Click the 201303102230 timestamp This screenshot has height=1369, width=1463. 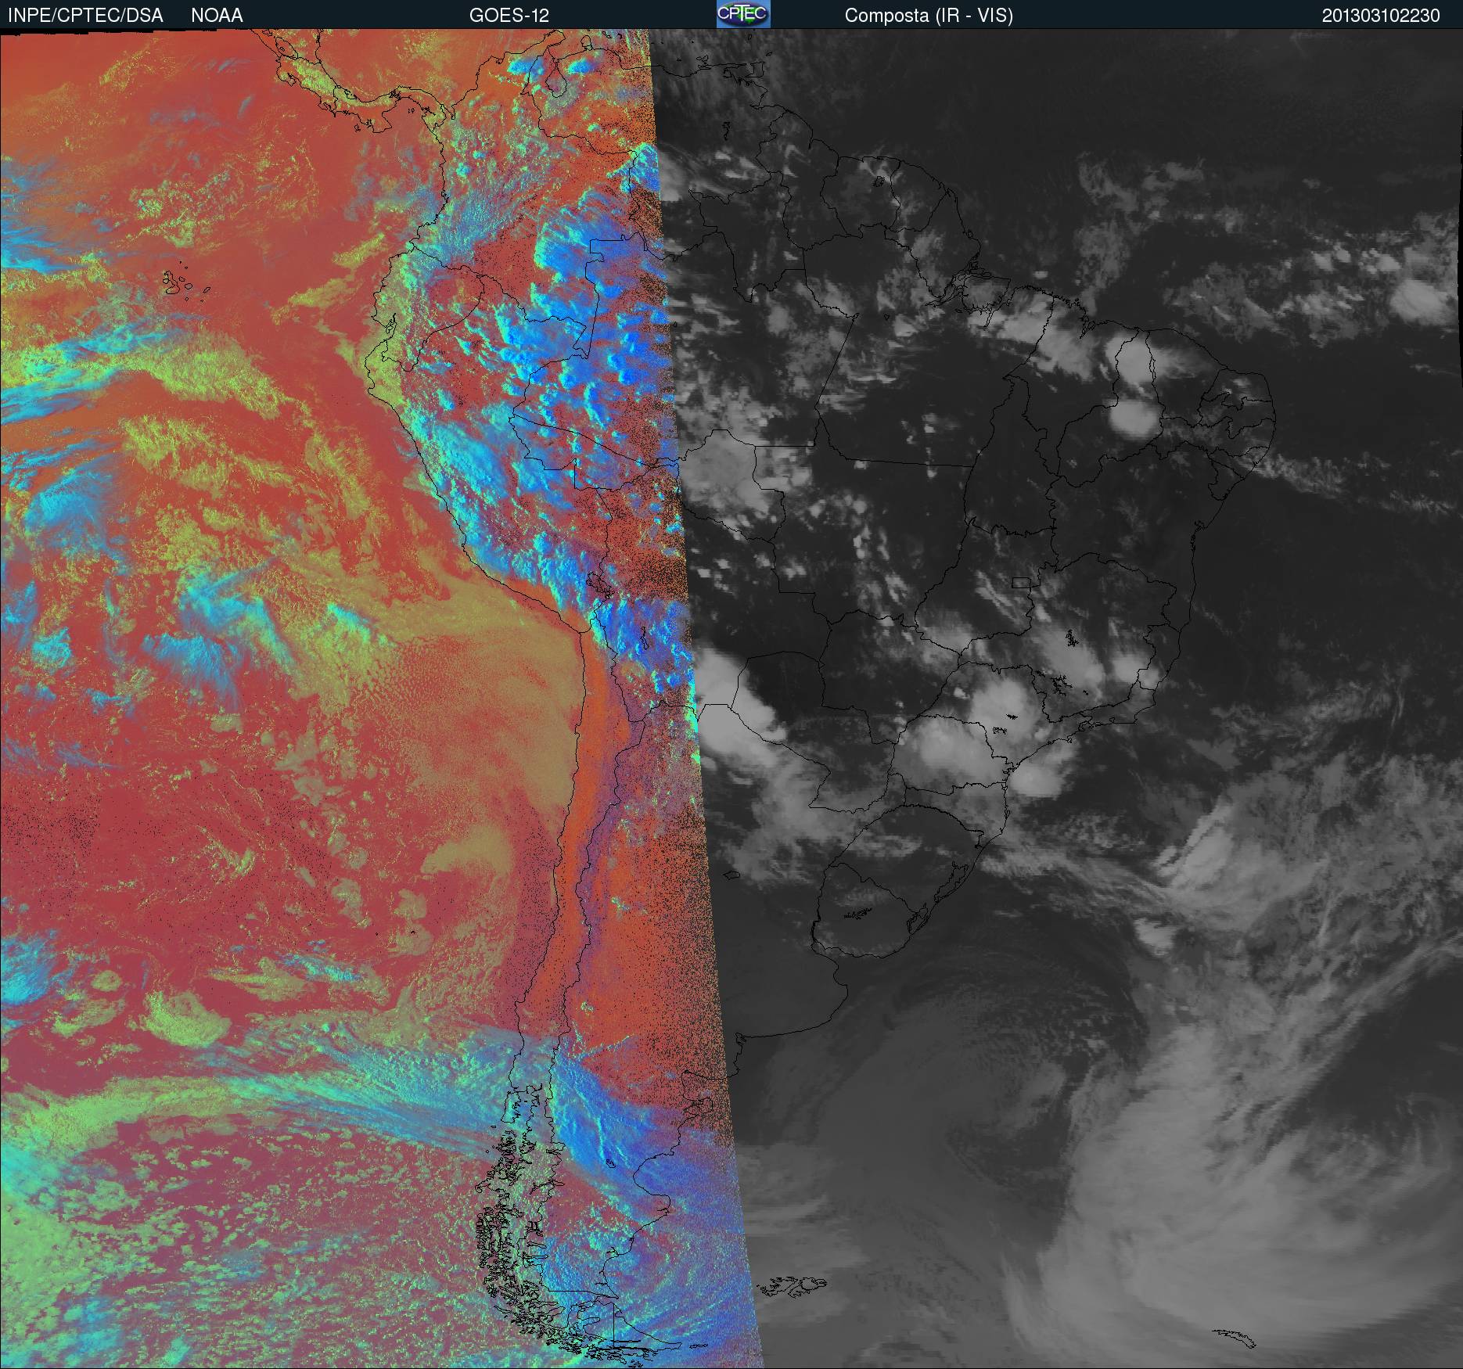click(x=1381, y=16)
